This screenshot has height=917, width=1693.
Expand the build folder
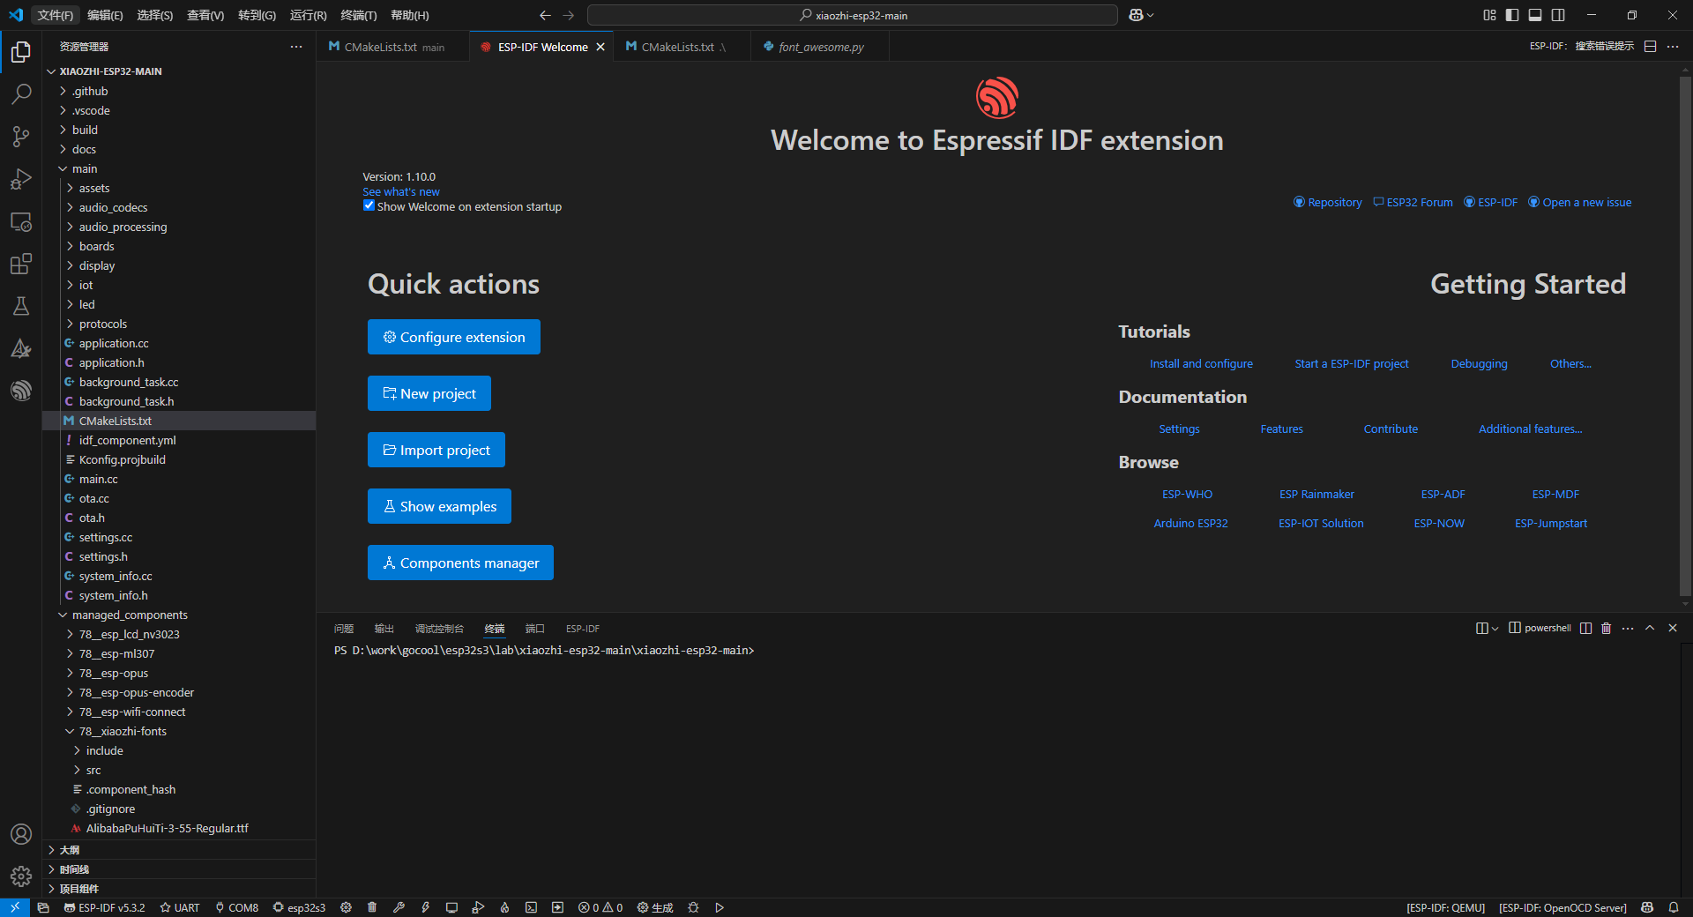click(x=179, y=130)
